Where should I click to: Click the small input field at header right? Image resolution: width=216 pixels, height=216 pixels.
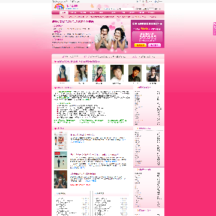(151, 9)
